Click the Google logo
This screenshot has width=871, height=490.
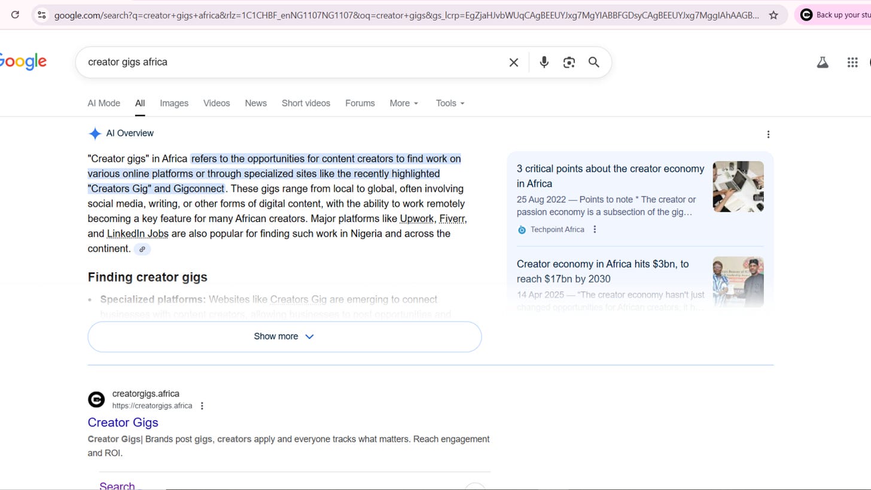(23, 62)
